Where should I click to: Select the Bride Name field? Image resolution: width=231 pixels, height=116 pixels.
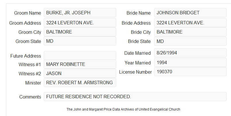click(190, 13)
